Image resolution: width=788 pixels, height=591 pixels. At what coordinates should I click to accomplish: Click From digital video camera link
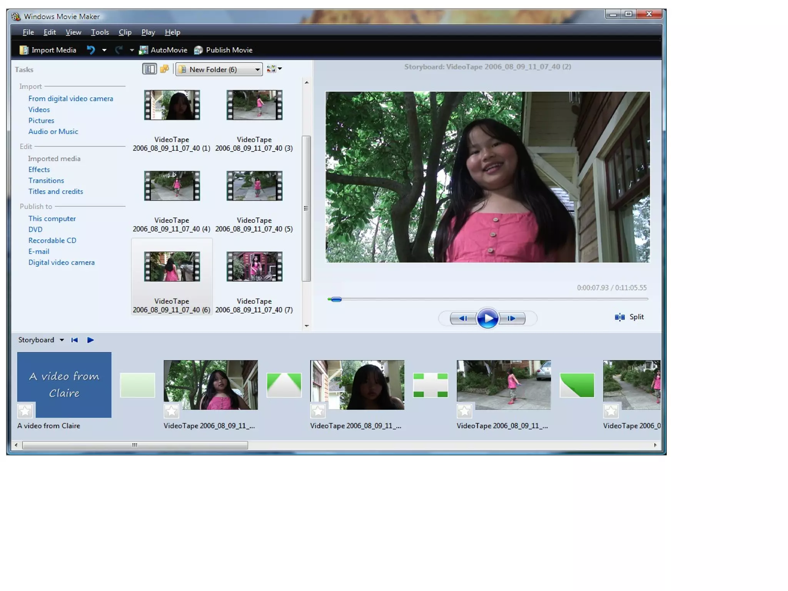[70, 98]
